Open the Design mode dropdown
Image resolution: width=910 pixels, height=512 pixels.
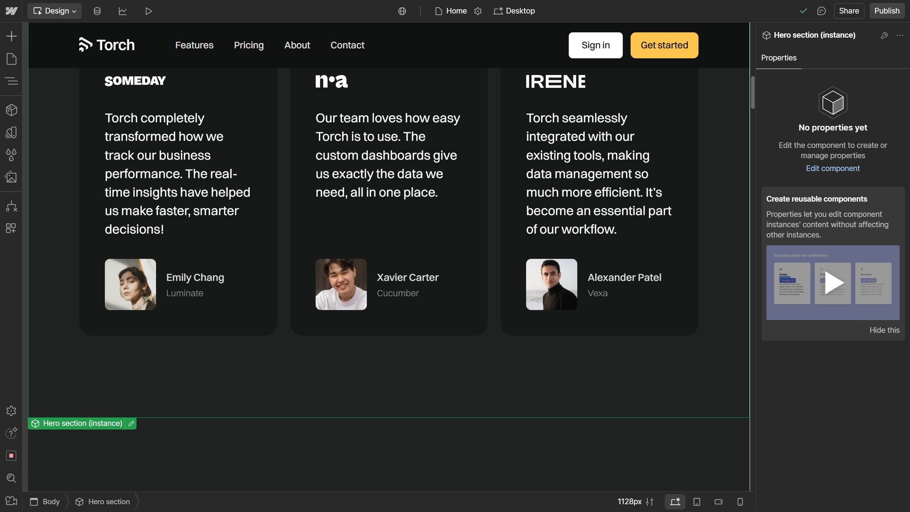pos(55,11)
